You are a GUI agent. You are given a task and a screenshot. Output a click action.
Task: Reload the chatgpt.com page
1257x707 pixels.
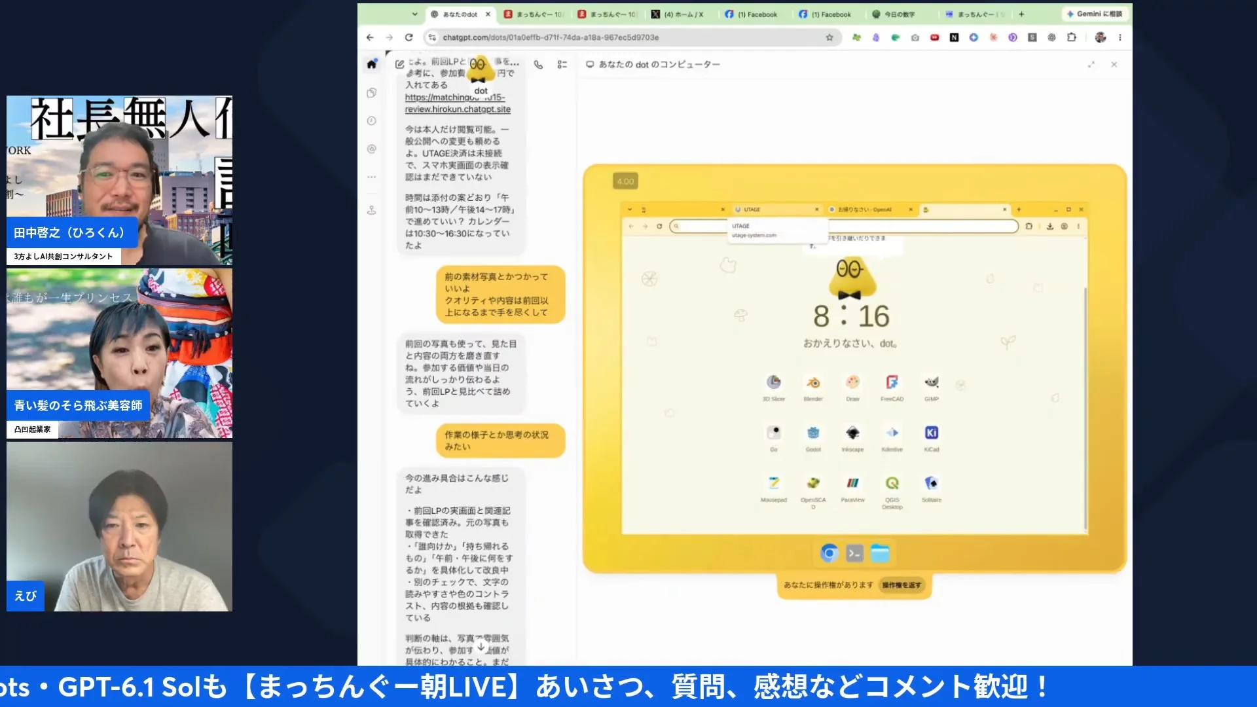(409, 37)
